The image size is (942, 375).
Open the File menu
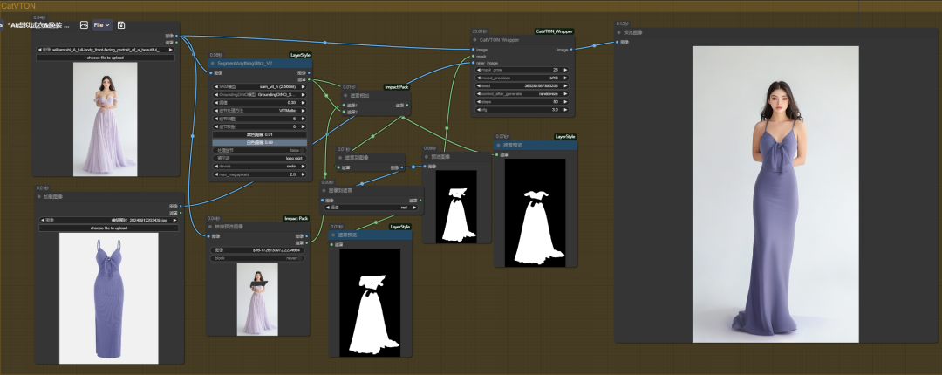[x=102, y=25]
